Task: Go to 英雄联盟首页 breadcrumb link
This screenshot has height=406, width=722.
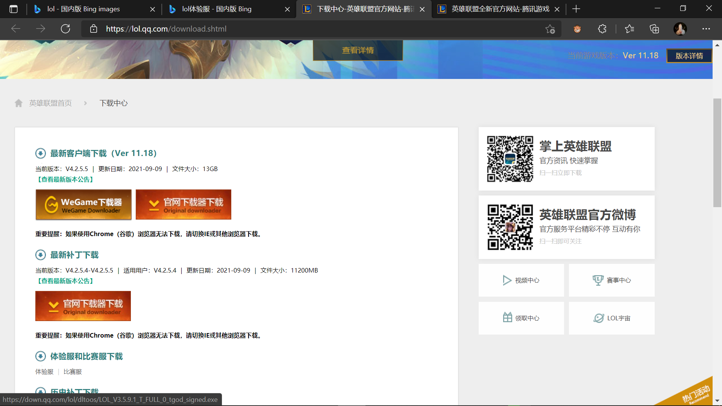Action: pos(50,103)
